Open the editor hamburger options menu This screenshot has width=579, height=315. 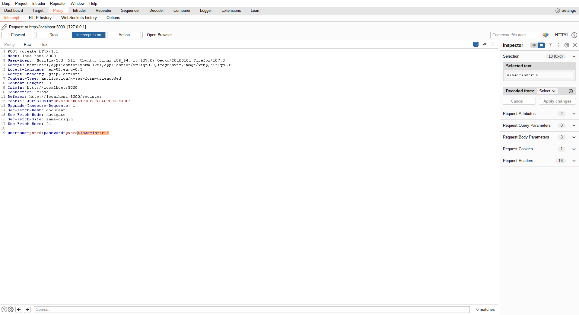coord(493,44)
